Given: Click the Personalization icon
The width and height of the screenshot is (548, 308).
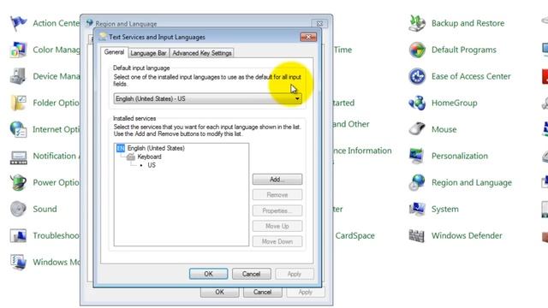Looking at the screenshot, I should coord(417,156).
